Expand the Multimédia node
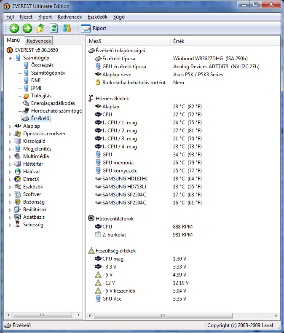 [10, 157]
